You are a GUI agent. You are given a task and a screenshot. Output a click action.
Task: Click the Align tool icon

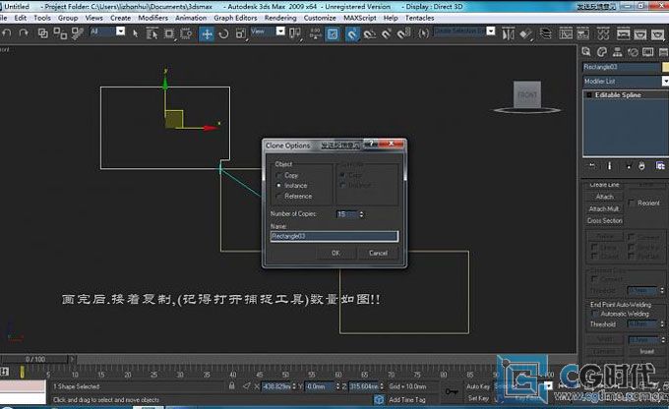(x=526, y=33)
